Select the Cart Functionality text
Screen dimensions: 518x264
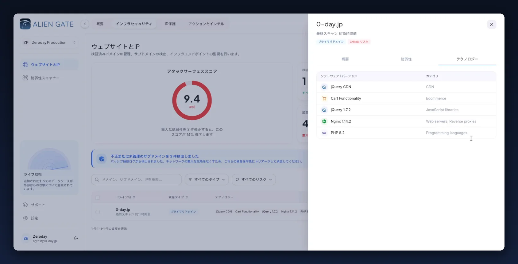point(346,98)
